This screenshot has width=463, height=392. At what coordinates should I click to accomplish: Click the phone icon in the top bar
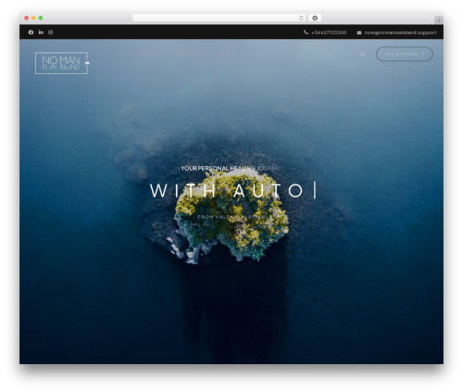306,32
